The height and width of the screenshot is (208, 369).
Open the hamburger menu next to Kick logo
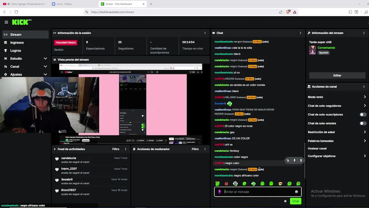(x=6, y=22)
